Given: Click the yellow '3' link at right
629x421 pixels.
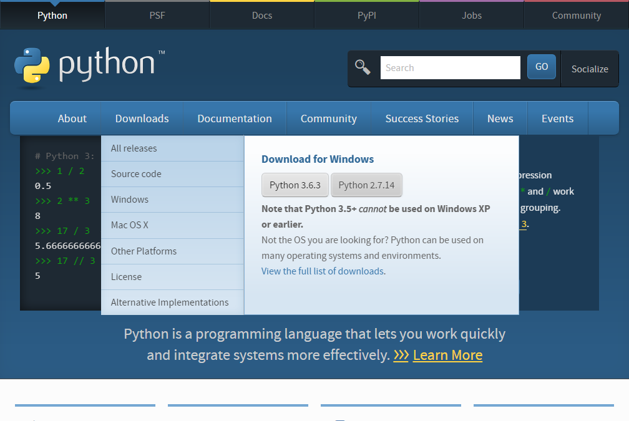Looking at the screenshot, I should point(524,224).
